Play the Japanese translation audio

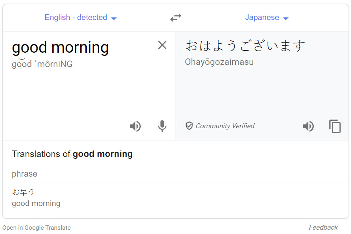308,126
